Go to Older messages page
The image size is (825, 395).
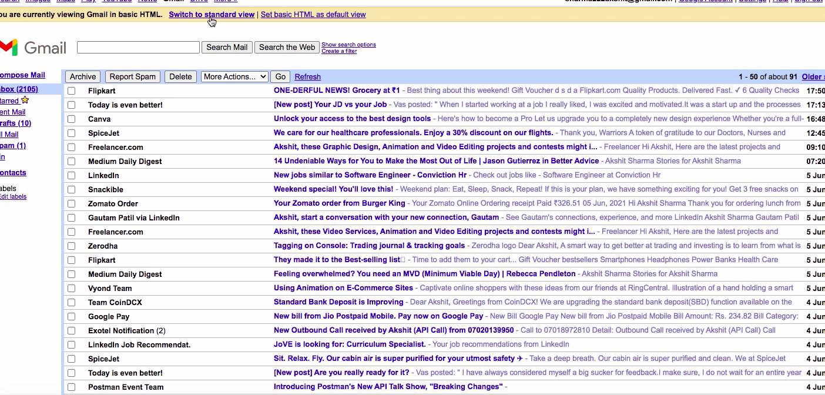point(813,76)
